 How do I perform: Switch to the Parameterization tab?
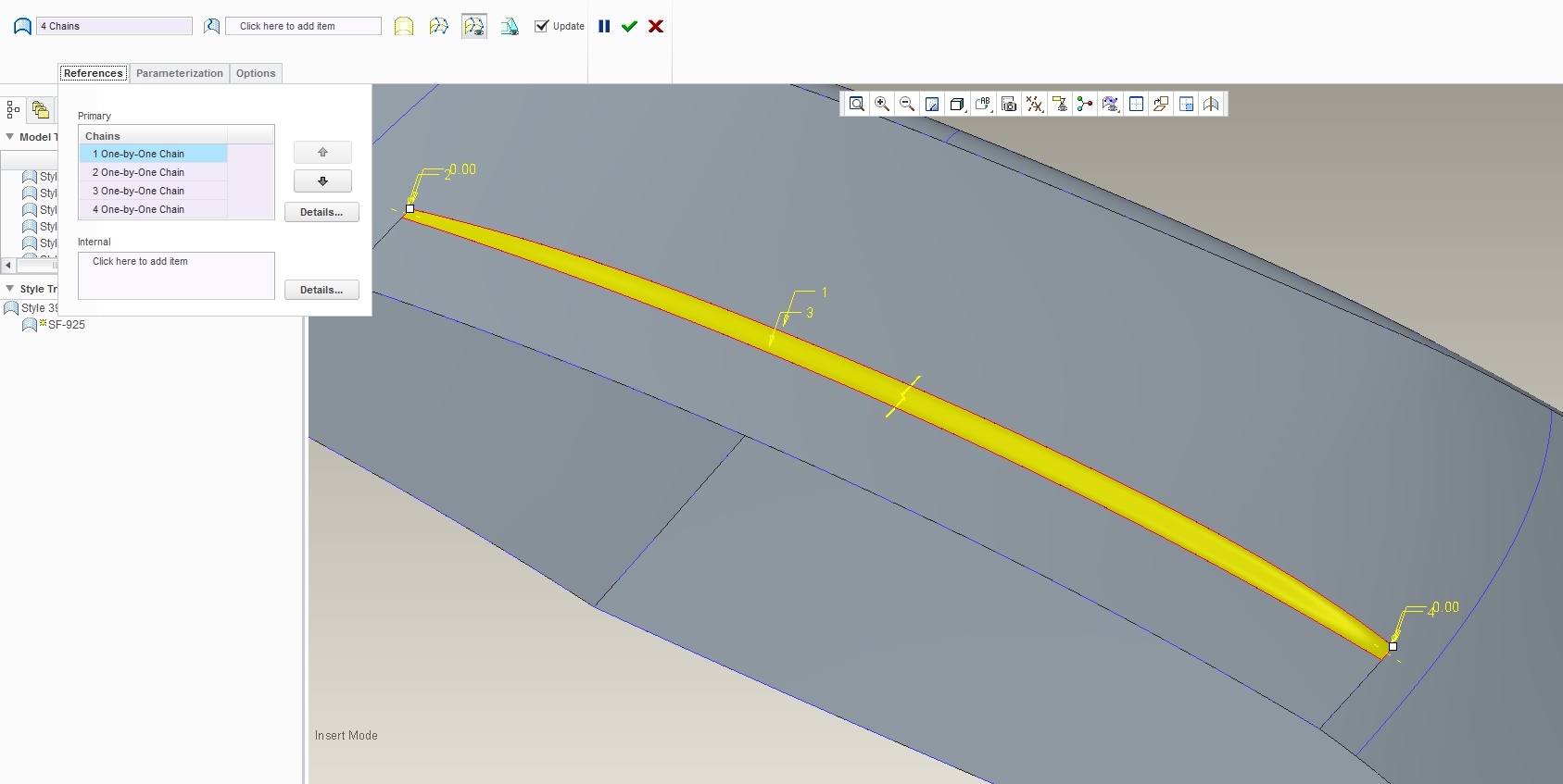(180, 73)
